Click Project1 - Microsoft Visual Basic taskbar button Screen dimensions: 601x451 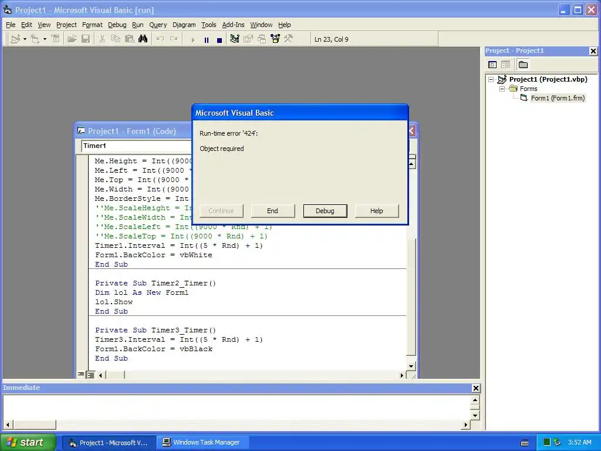pyautogui.click(x=109, y=443)
